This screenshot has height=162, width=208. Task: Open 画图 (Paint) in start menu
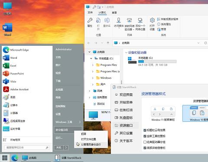[x=27, y=97]
